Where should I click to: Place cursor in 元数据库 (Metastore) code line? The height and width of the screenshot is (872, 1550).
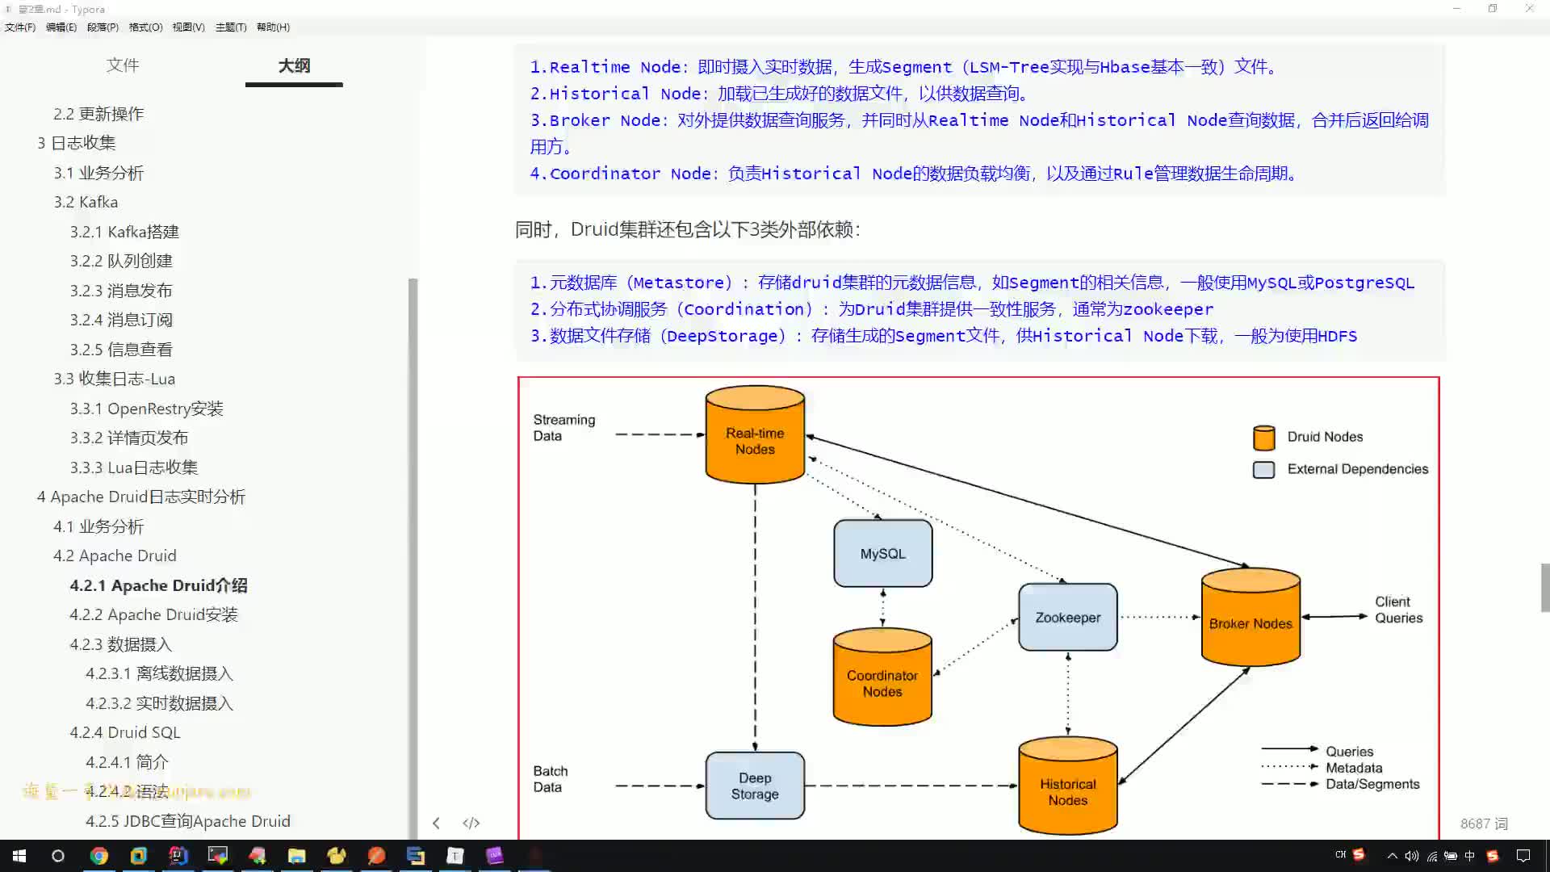(972, 283)
